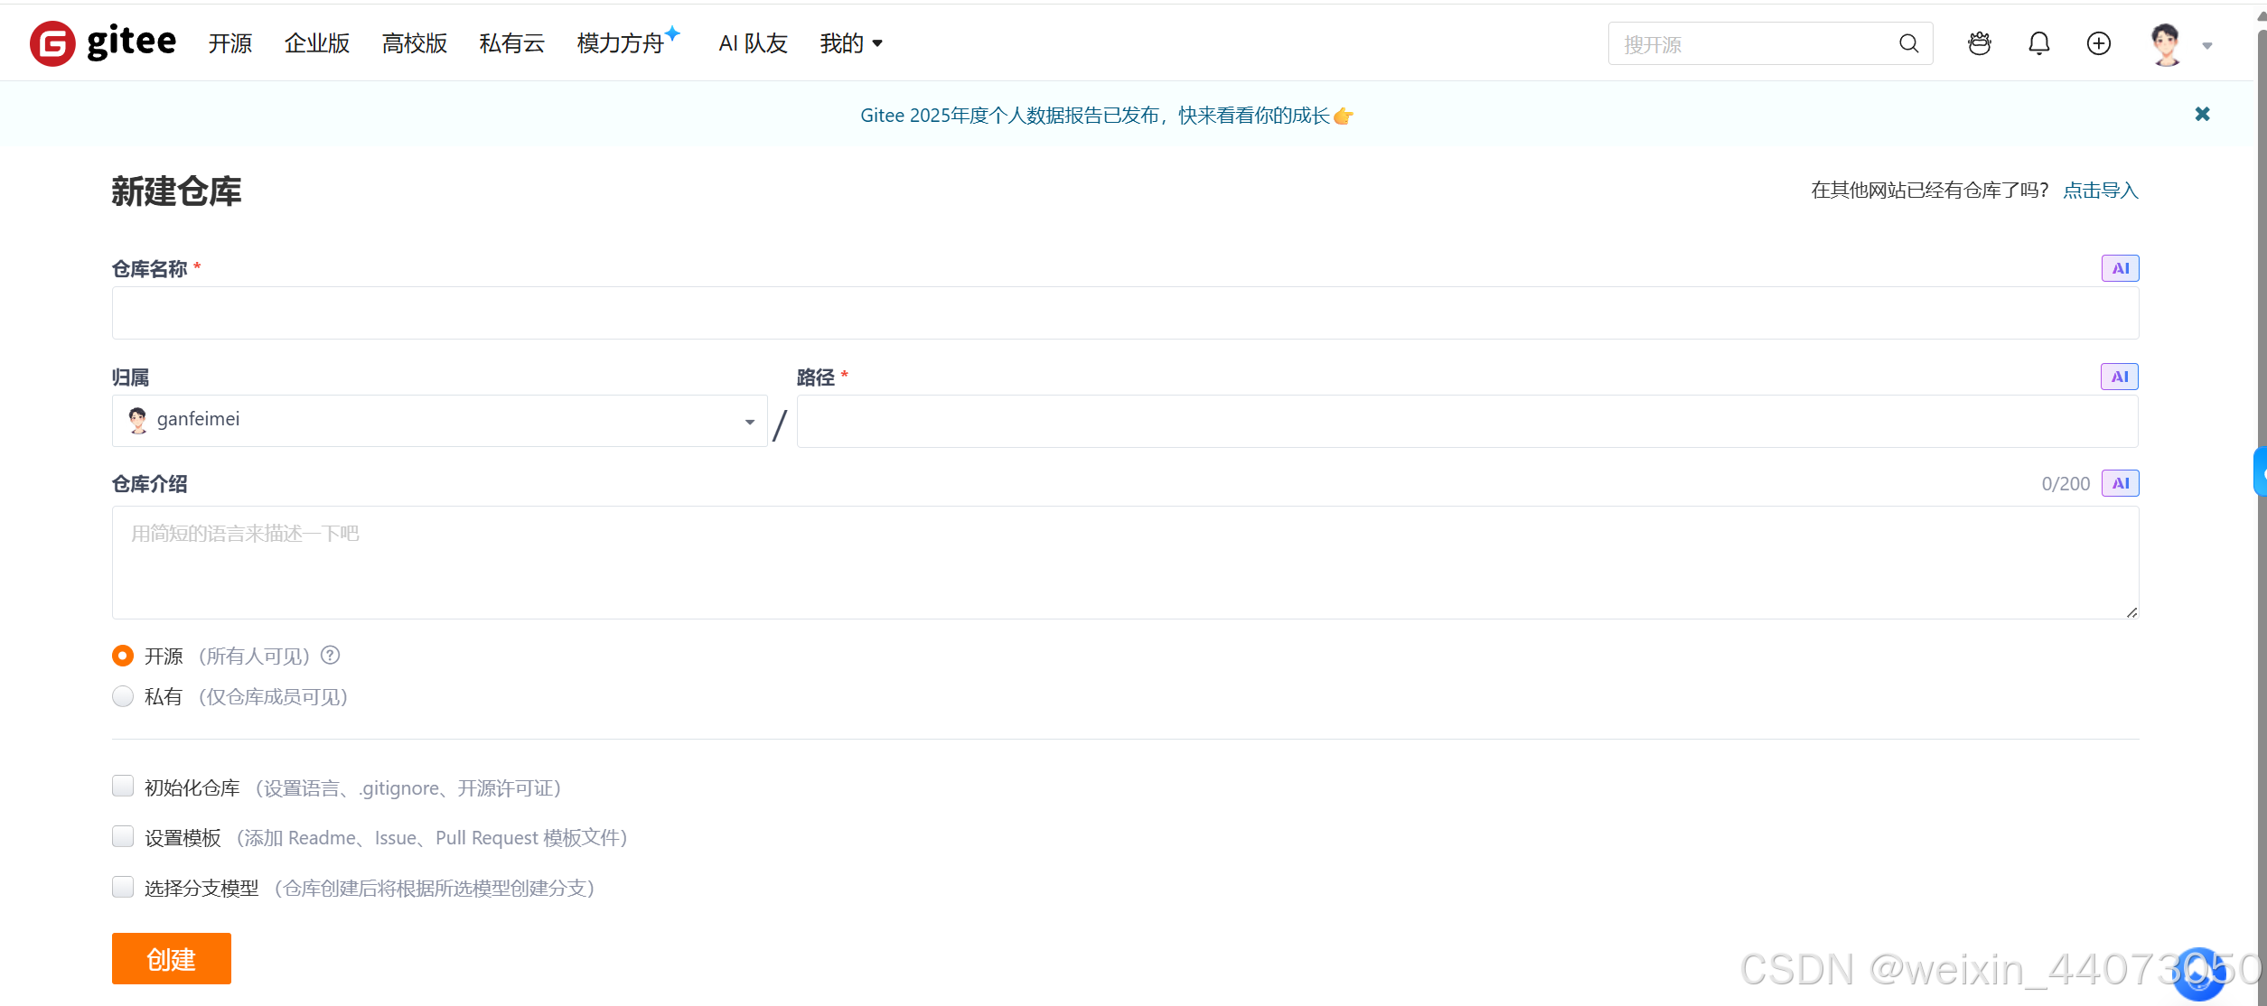The height and width of the screenshot is (1006, 2267).
Task: Click the Gitee logo in the navbar
Action: click(x=102, y=42)
